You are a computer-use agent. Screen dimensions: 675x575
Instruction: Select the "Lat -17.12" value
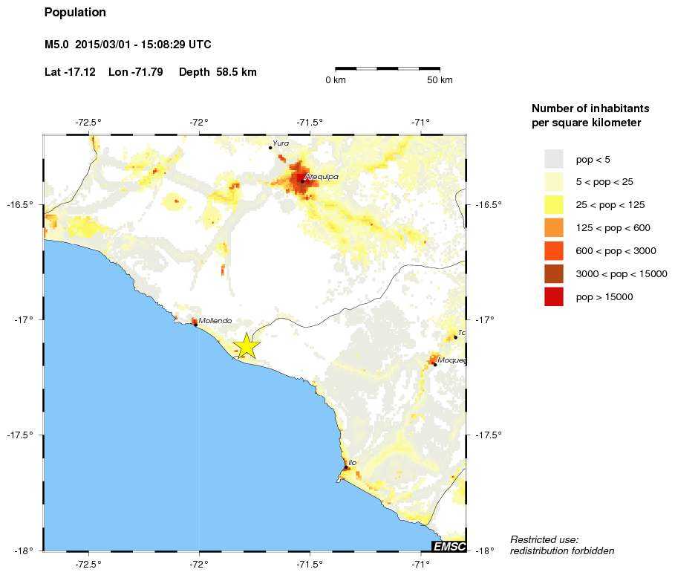coord(70,72)
